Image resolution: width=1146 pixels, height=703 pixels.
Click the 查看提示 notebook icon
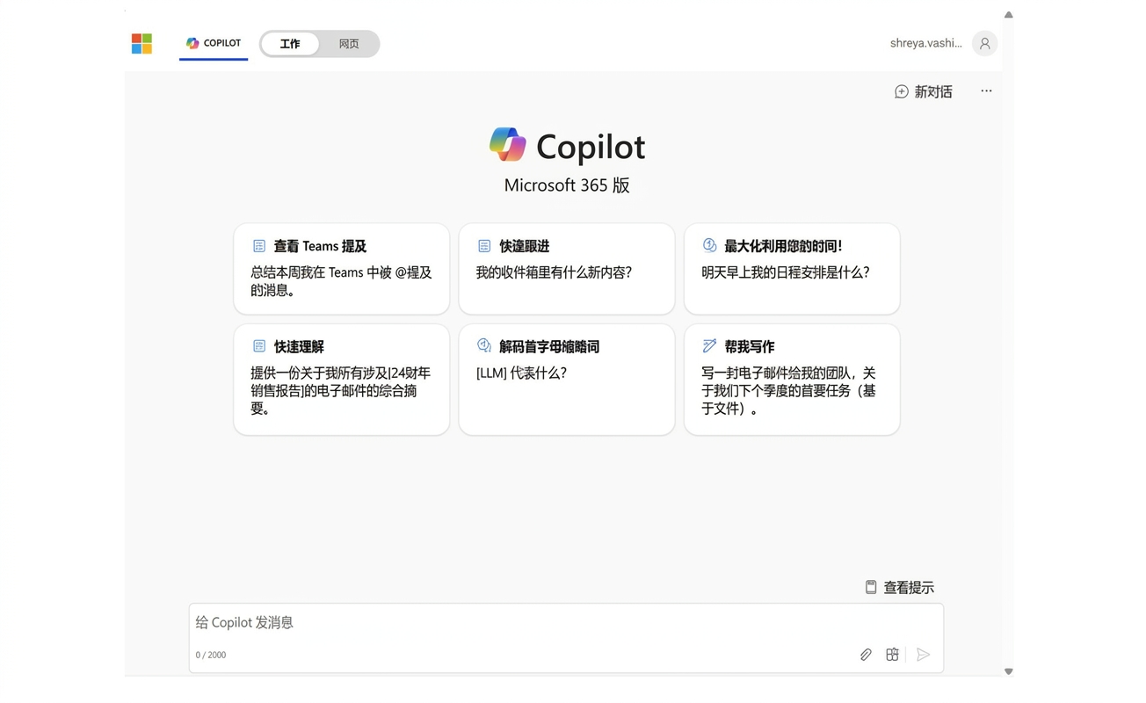(871, 587)
